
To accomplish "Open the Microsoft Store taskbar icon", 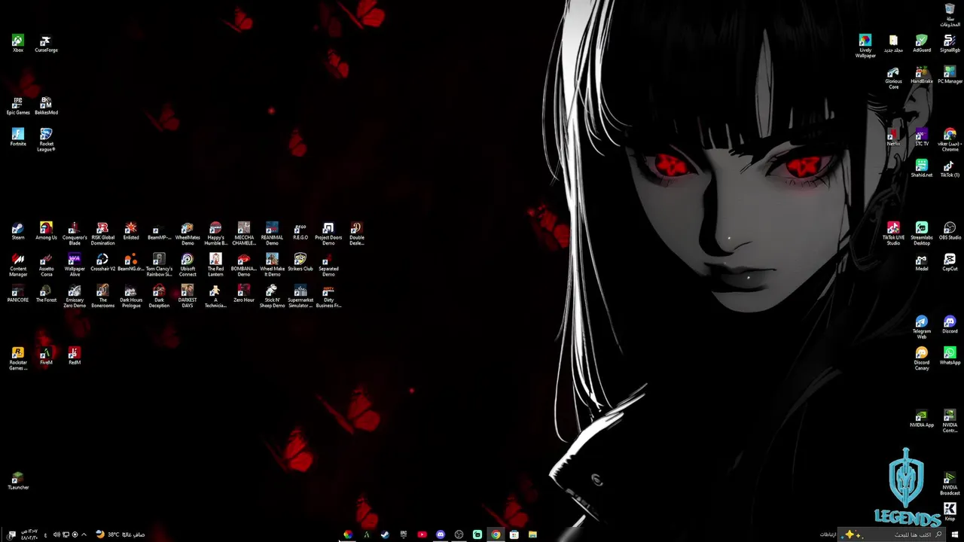I will [514, 534].
